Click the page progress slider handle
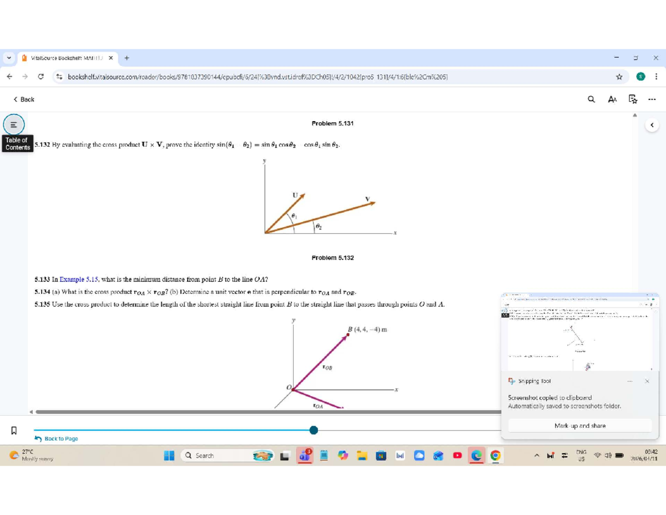This screenshot has width=666, height=515. [314, 430]
